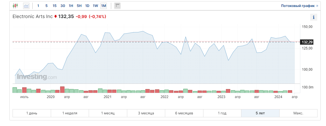Click the -0,99 price change value
Viewport: 326px width, 126px height.
[81, 17]
